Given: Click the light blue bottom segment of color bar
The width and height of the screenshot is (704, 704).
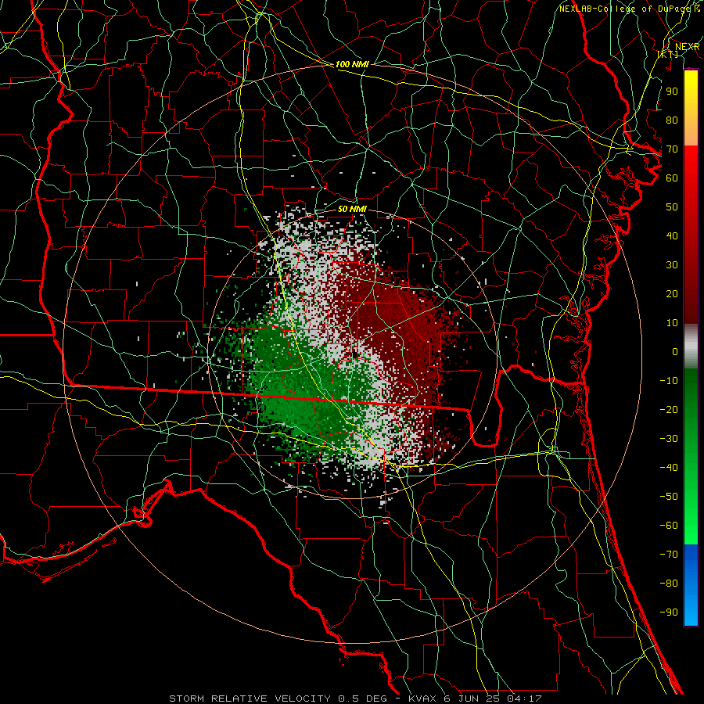Looking at the screenshot, I should (x=691, y=609).
